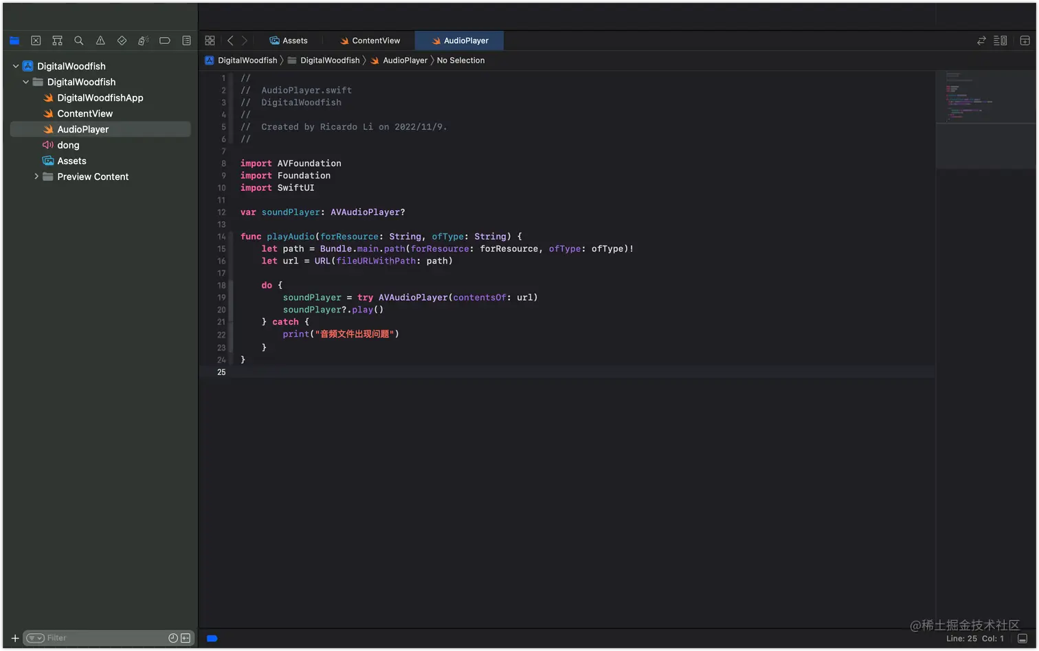Toggle the source-control status filter
1039x651 pixels.
click(x=186, y=638)
